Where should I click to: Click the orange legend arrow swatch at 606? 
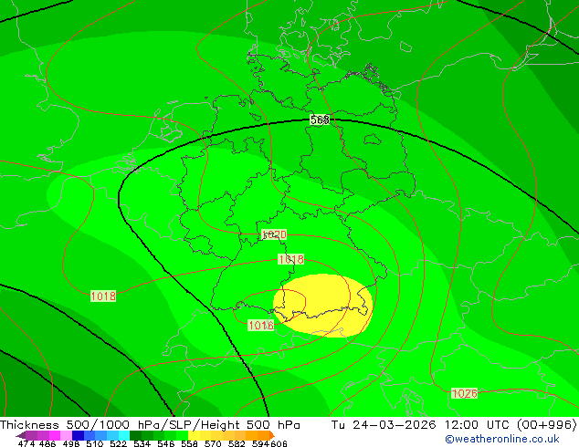272,435
